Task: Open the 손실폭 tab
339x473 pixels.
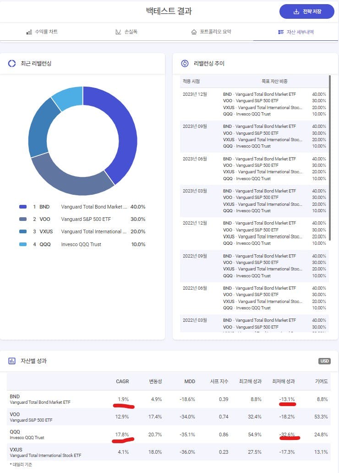Action: pyautogui.click(x=127, y=32)
